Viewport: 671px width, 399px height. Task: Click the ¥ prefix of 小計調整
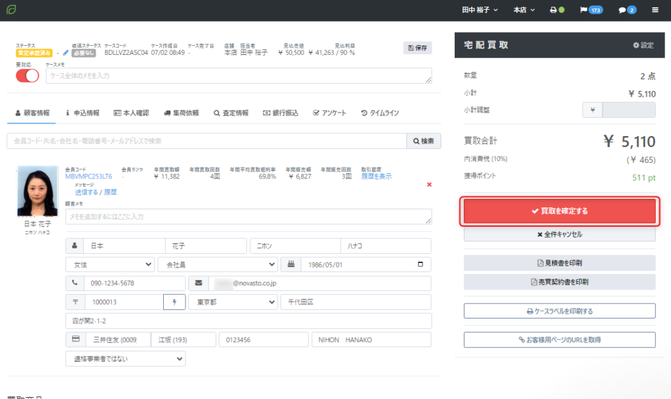592,110
